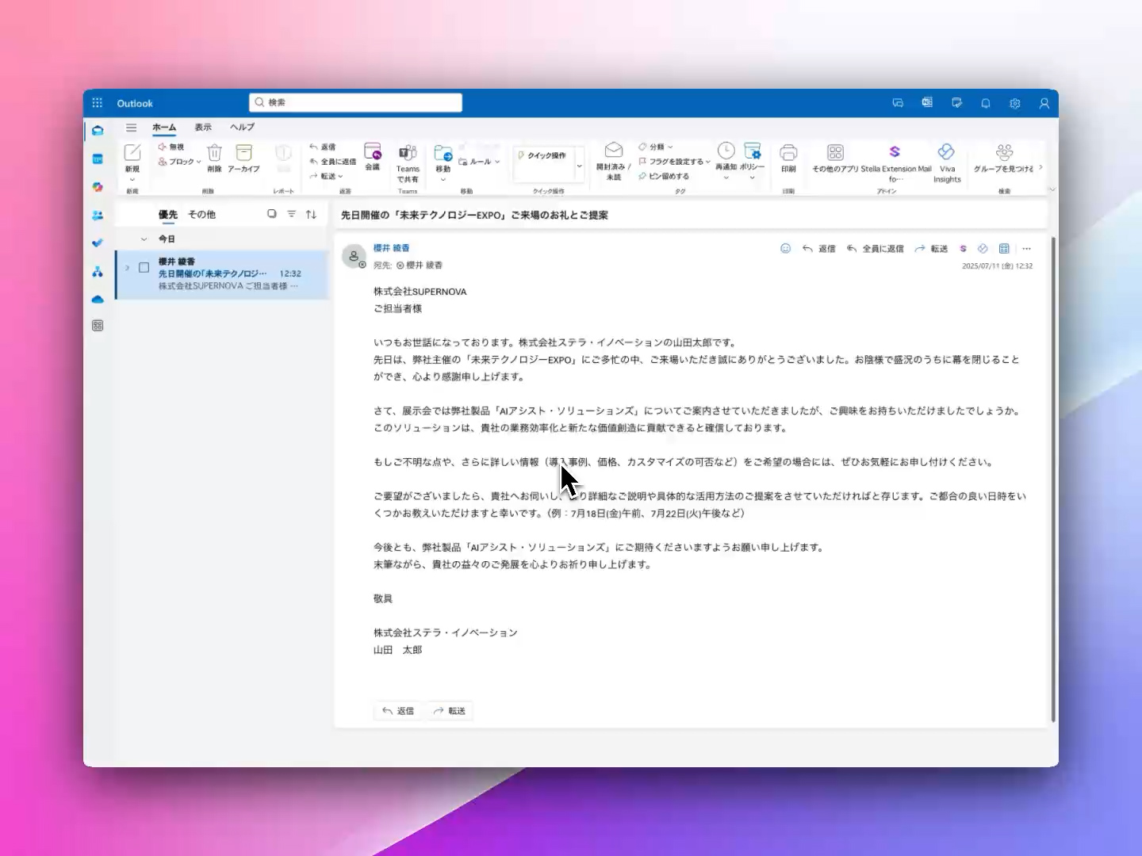Click the アーカイブ archive box icon
This screenshot has width=1142, height=856.
pyautogui.click(x=243, y=152)
